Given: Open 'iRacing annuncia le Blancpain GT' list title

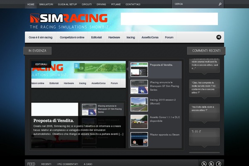Looking at the screenshot, I should coord(164,86).
